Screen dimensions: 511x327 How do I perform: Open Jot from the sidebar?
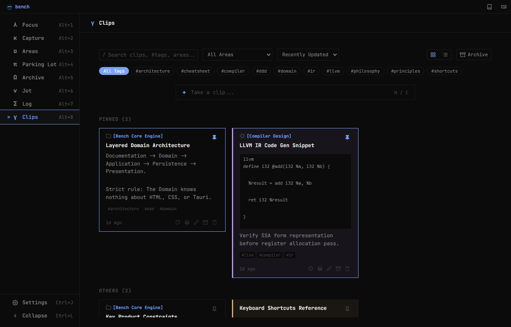click(x=40, y=91)
